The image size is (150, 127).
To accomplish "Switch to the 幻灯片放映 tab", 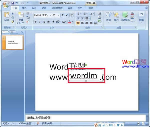I will pos(57,8).
